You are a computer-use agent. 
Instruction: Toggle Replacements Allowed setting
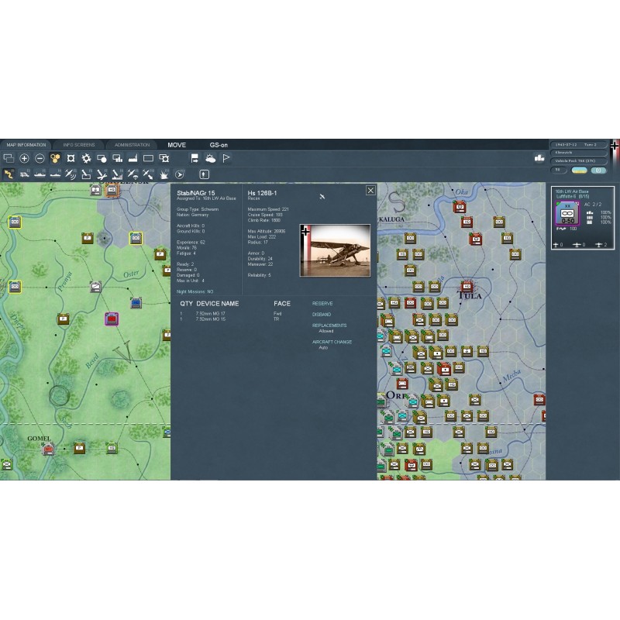(329, 331)
